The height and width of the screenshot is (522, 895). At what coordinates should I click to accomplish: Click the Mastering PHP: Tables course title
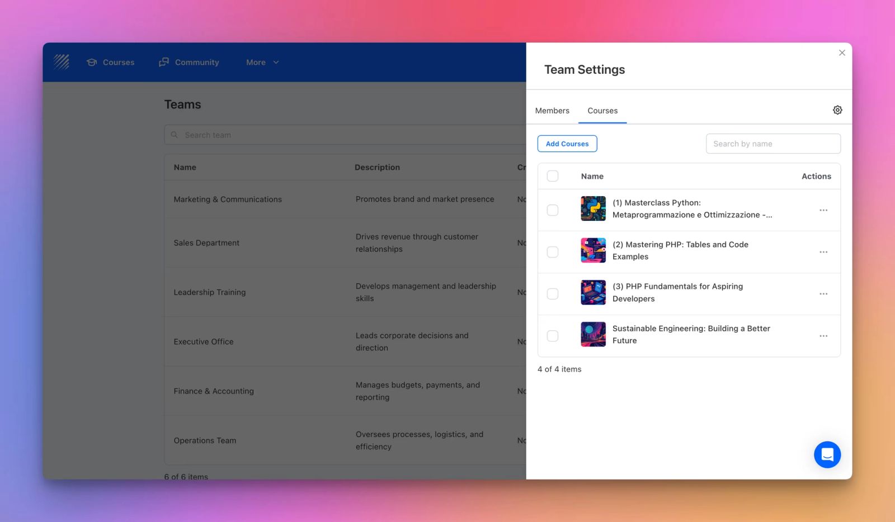(x=680, y=250)
